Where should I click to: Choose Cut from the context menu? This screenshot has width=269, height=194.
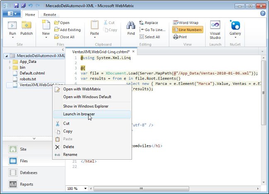coord(92,123)
